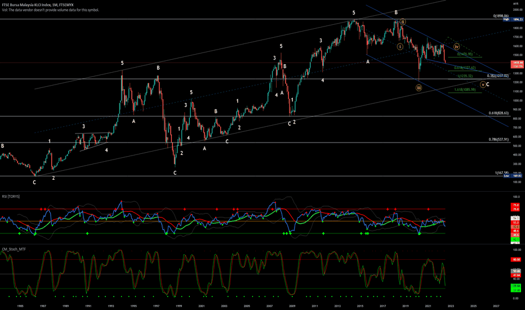Viewport: 525px width, 310px height.
Task: Click the green 42.1 RSI value tag
Action: click(515, 240)
